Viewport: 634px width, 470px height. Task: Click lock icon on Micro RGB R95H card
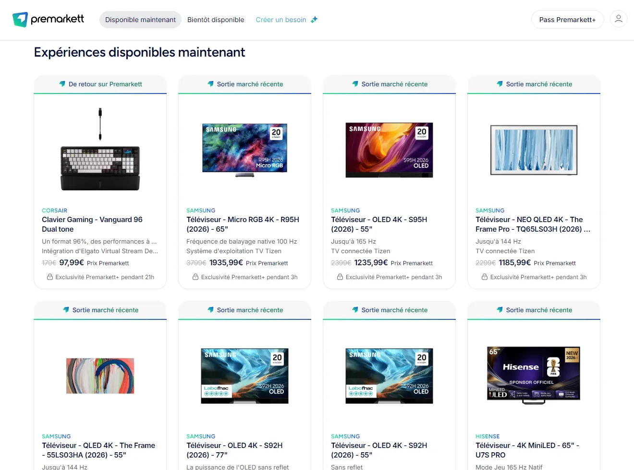195,277
